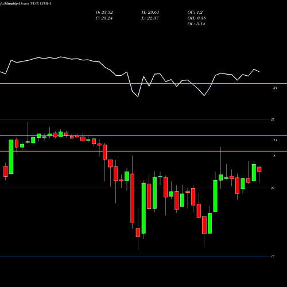The width and height of the screenshot is (287, 287).
Task: Click the 11 label near upper orange line
Action: [x=275, y=140]
